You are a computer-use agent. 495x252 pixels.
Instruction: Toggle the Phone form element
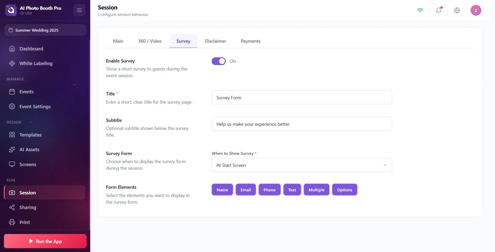pyautogui.click(x=269, y=190)
